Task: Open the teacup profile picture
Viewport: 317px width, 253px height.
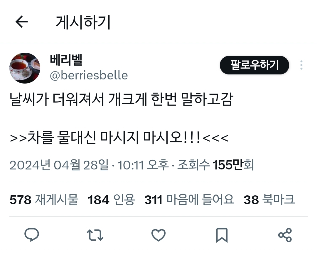Action: pos(25,68)
